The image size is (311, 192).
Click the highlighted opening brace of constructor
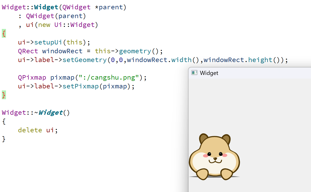coord(4,34)
